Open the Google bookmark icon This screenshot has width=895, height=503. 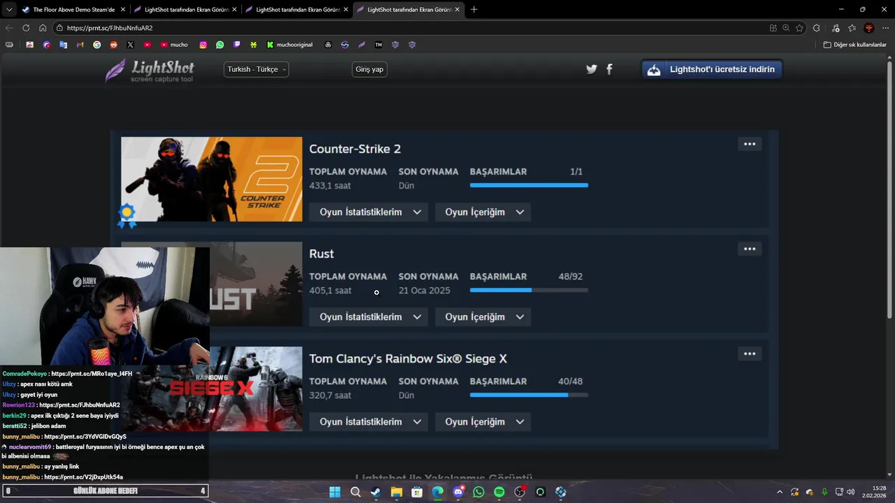point(96,45)
